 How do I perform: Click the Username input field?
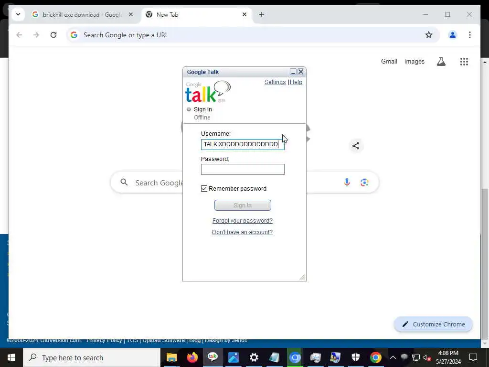click(x=243, y=144)
